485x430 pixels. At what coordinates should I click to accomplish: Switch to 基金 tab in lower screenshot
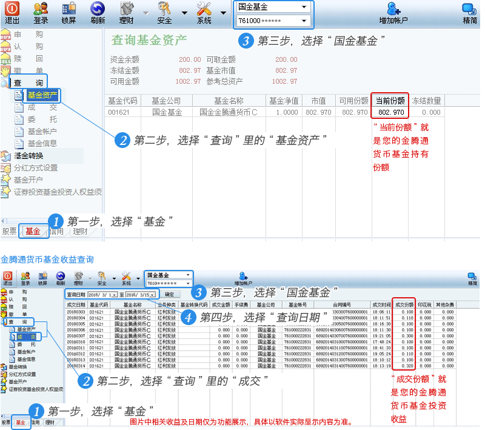(x=21, y=423)
